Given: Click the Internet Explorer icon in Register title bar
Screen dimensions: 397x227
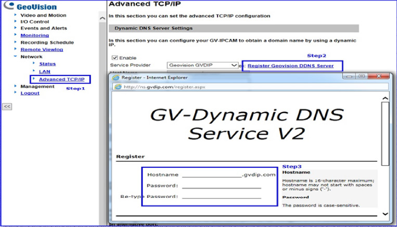Looking at the screenshot, I should (x=116, y=77).
